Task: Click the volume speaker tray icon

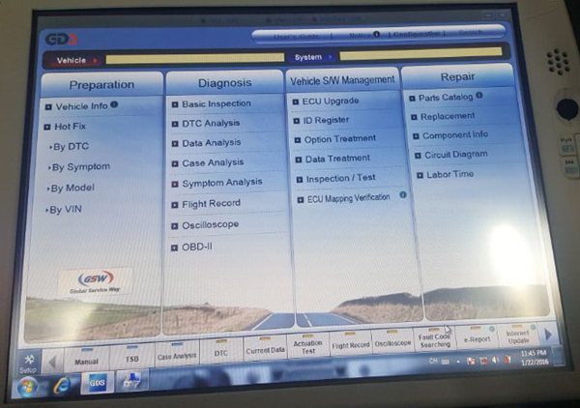Action: (496, 360)
